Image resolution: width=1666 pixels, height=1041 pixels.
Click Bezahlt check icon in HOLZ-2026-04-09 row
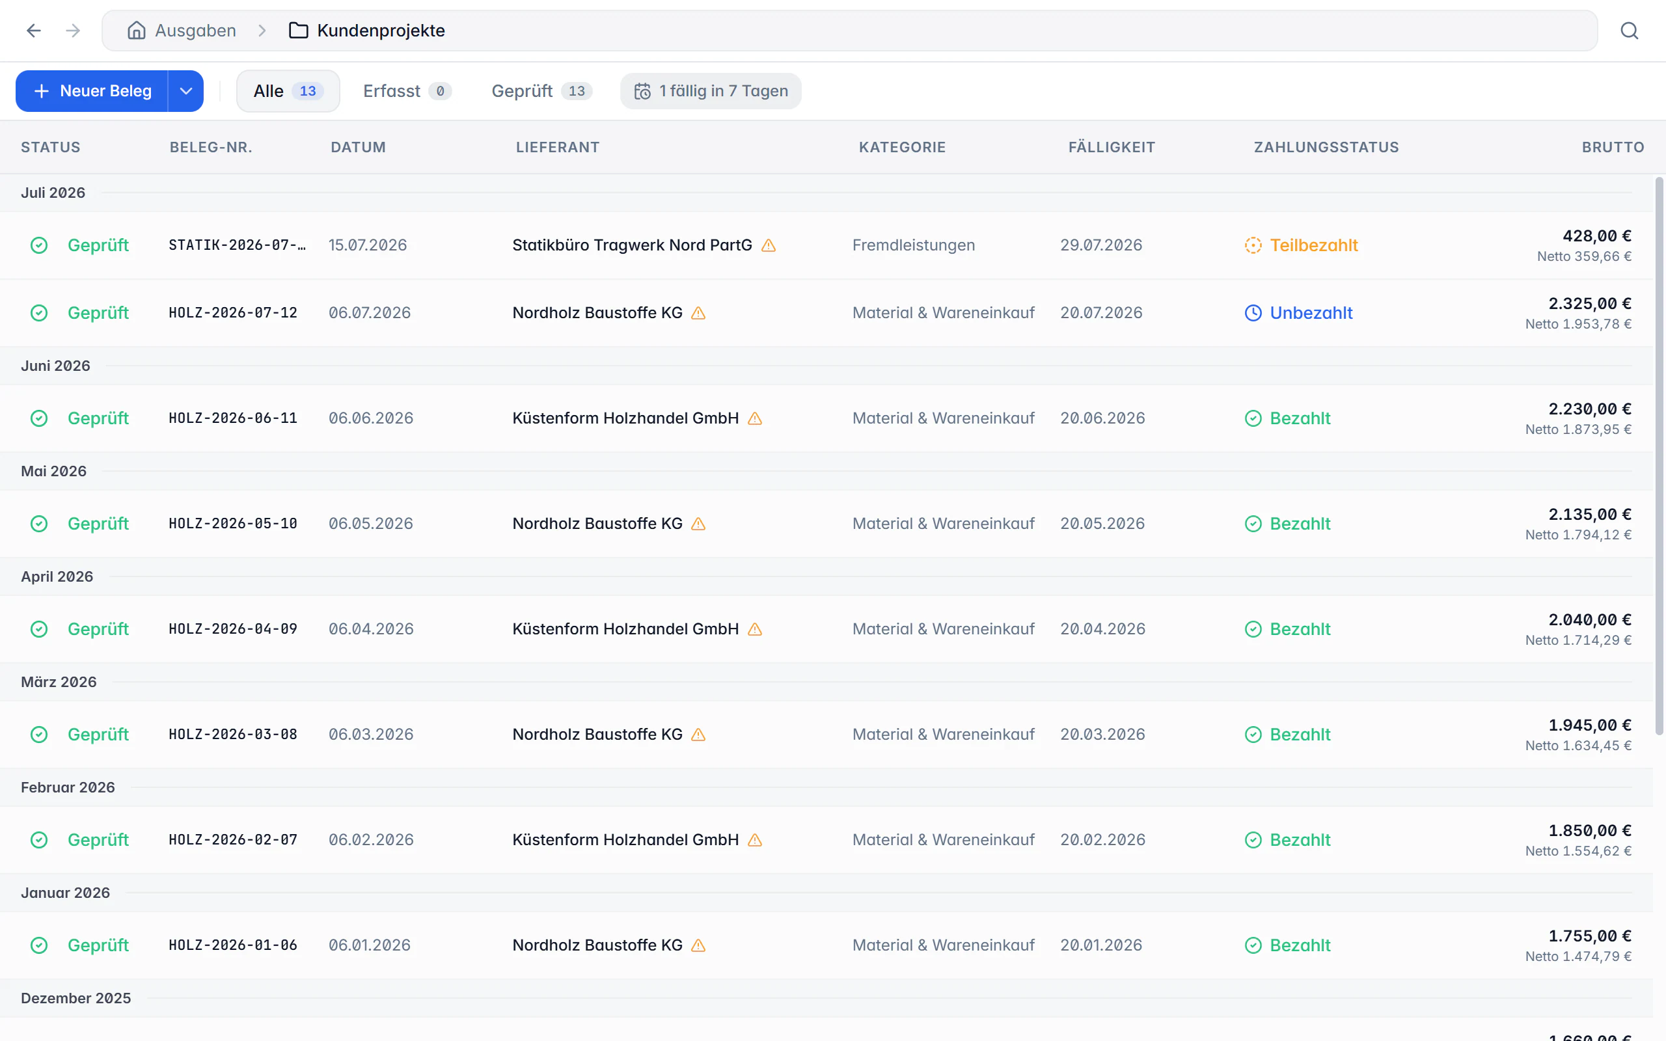[1253, 629]
